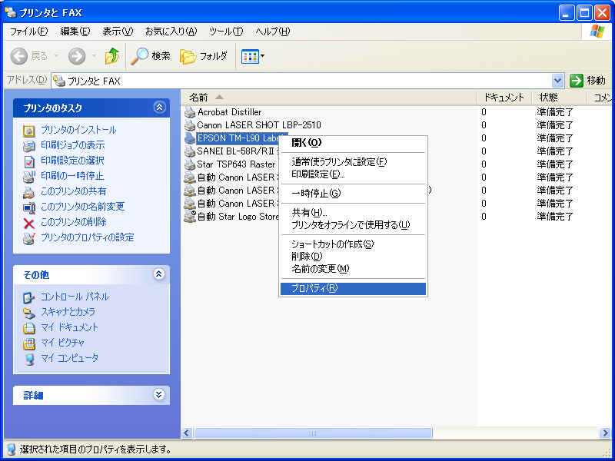This screenshot has width=615, height=461.
Task: Open the Search (検索) toolbar button
Action: point(151,56)
